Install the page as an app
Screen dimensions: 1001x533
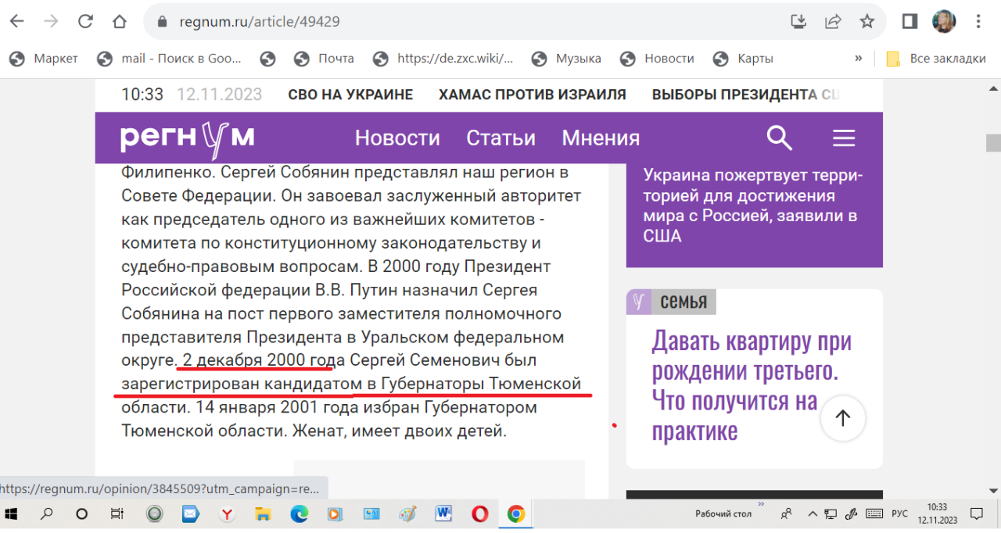[798, 22]
